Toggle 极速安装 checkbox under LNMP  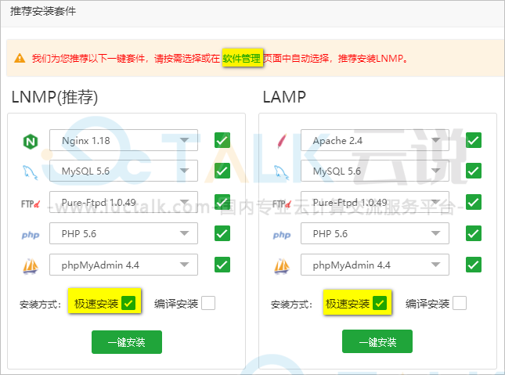coord(128,303)
